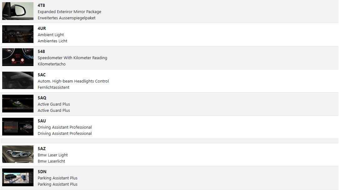Select option code 4UR
The image size is (339, 190).
(42, 28)
